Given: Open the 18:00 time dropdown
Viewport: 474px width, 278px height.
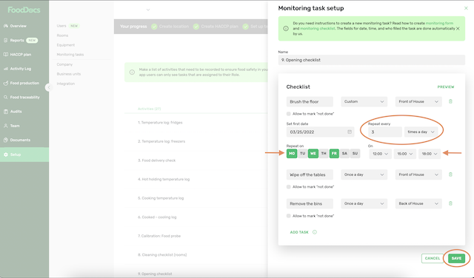Looking at the screenshot, I should pos(430,154).
